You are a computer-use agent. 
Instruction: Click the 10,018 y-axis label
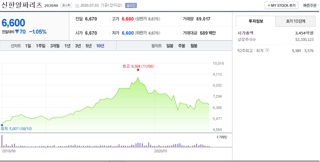[x=218, y=63]
